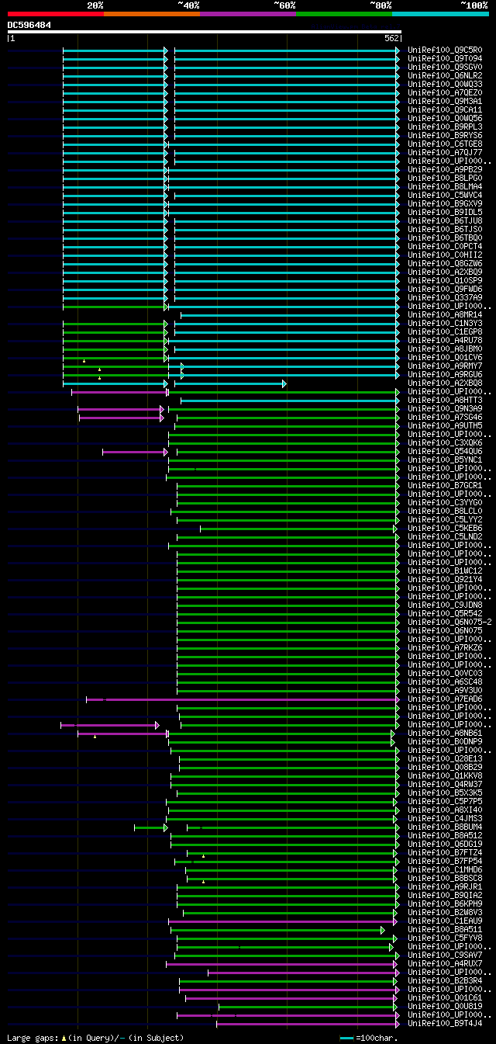This screenshot has height=1044, width=496.
Task: Click hit label UniRef100_Q6N075-2
Action: click(x=449, y=622)
